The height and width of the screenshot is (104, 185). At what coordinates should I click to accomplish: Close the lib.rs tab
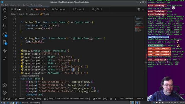(26, 9)
